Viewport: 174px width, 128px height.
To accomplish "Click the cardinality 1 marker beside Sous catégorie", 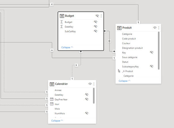I will tap(114, 58).
